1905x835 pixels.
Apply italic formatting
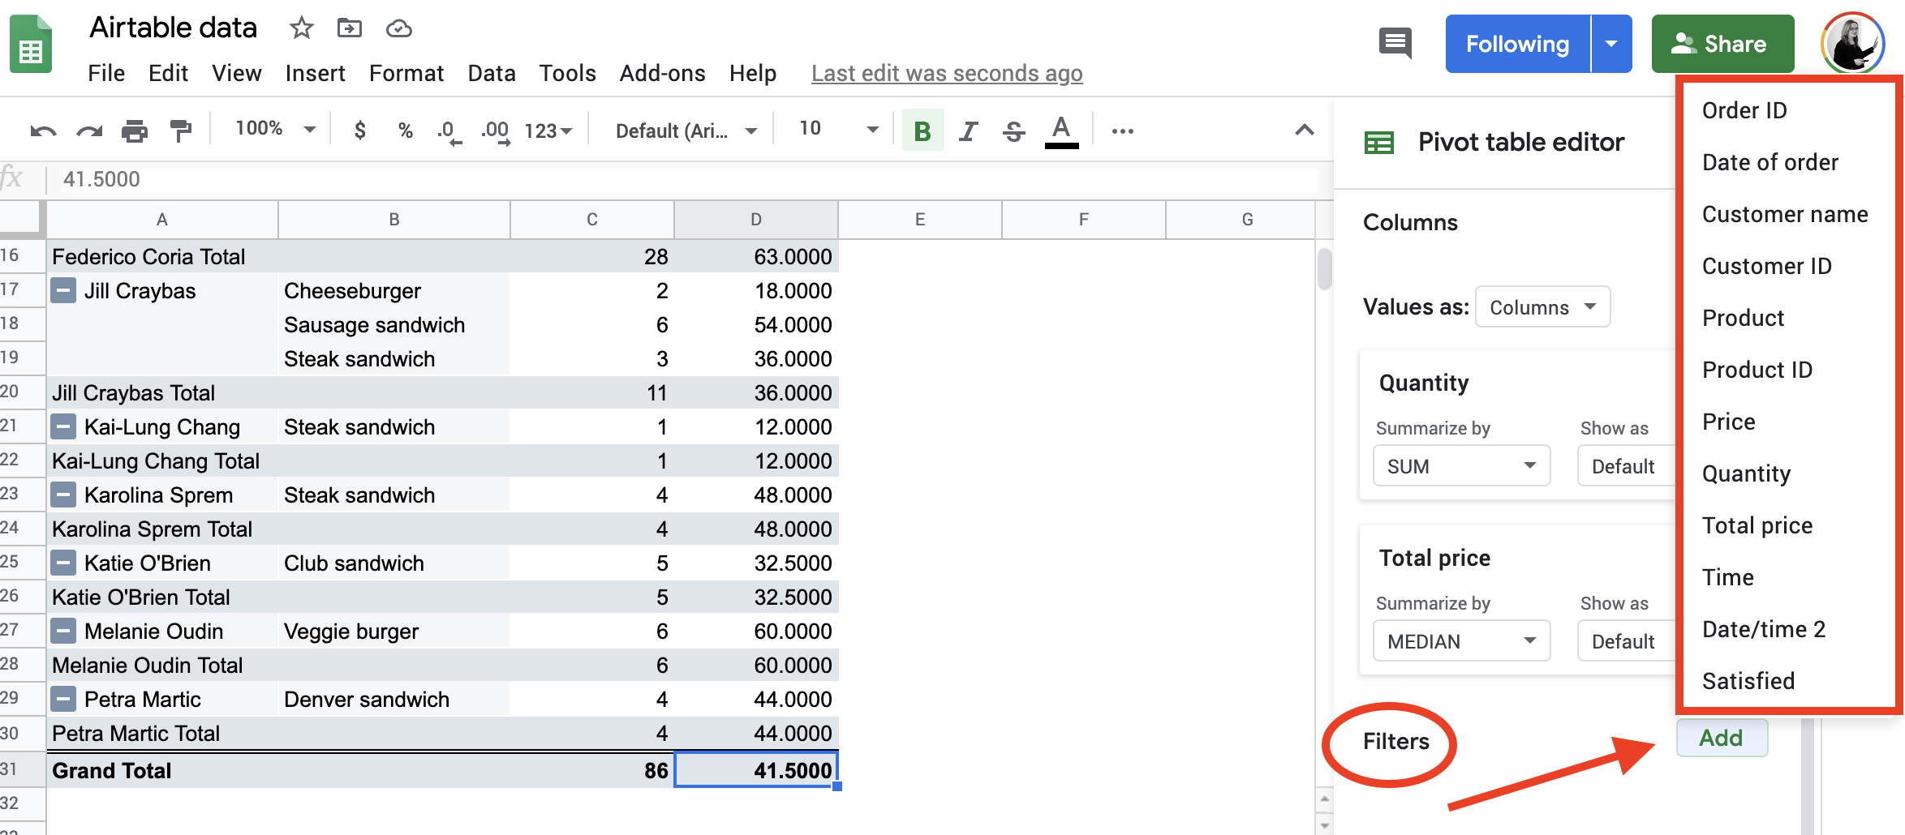(967, 130)
